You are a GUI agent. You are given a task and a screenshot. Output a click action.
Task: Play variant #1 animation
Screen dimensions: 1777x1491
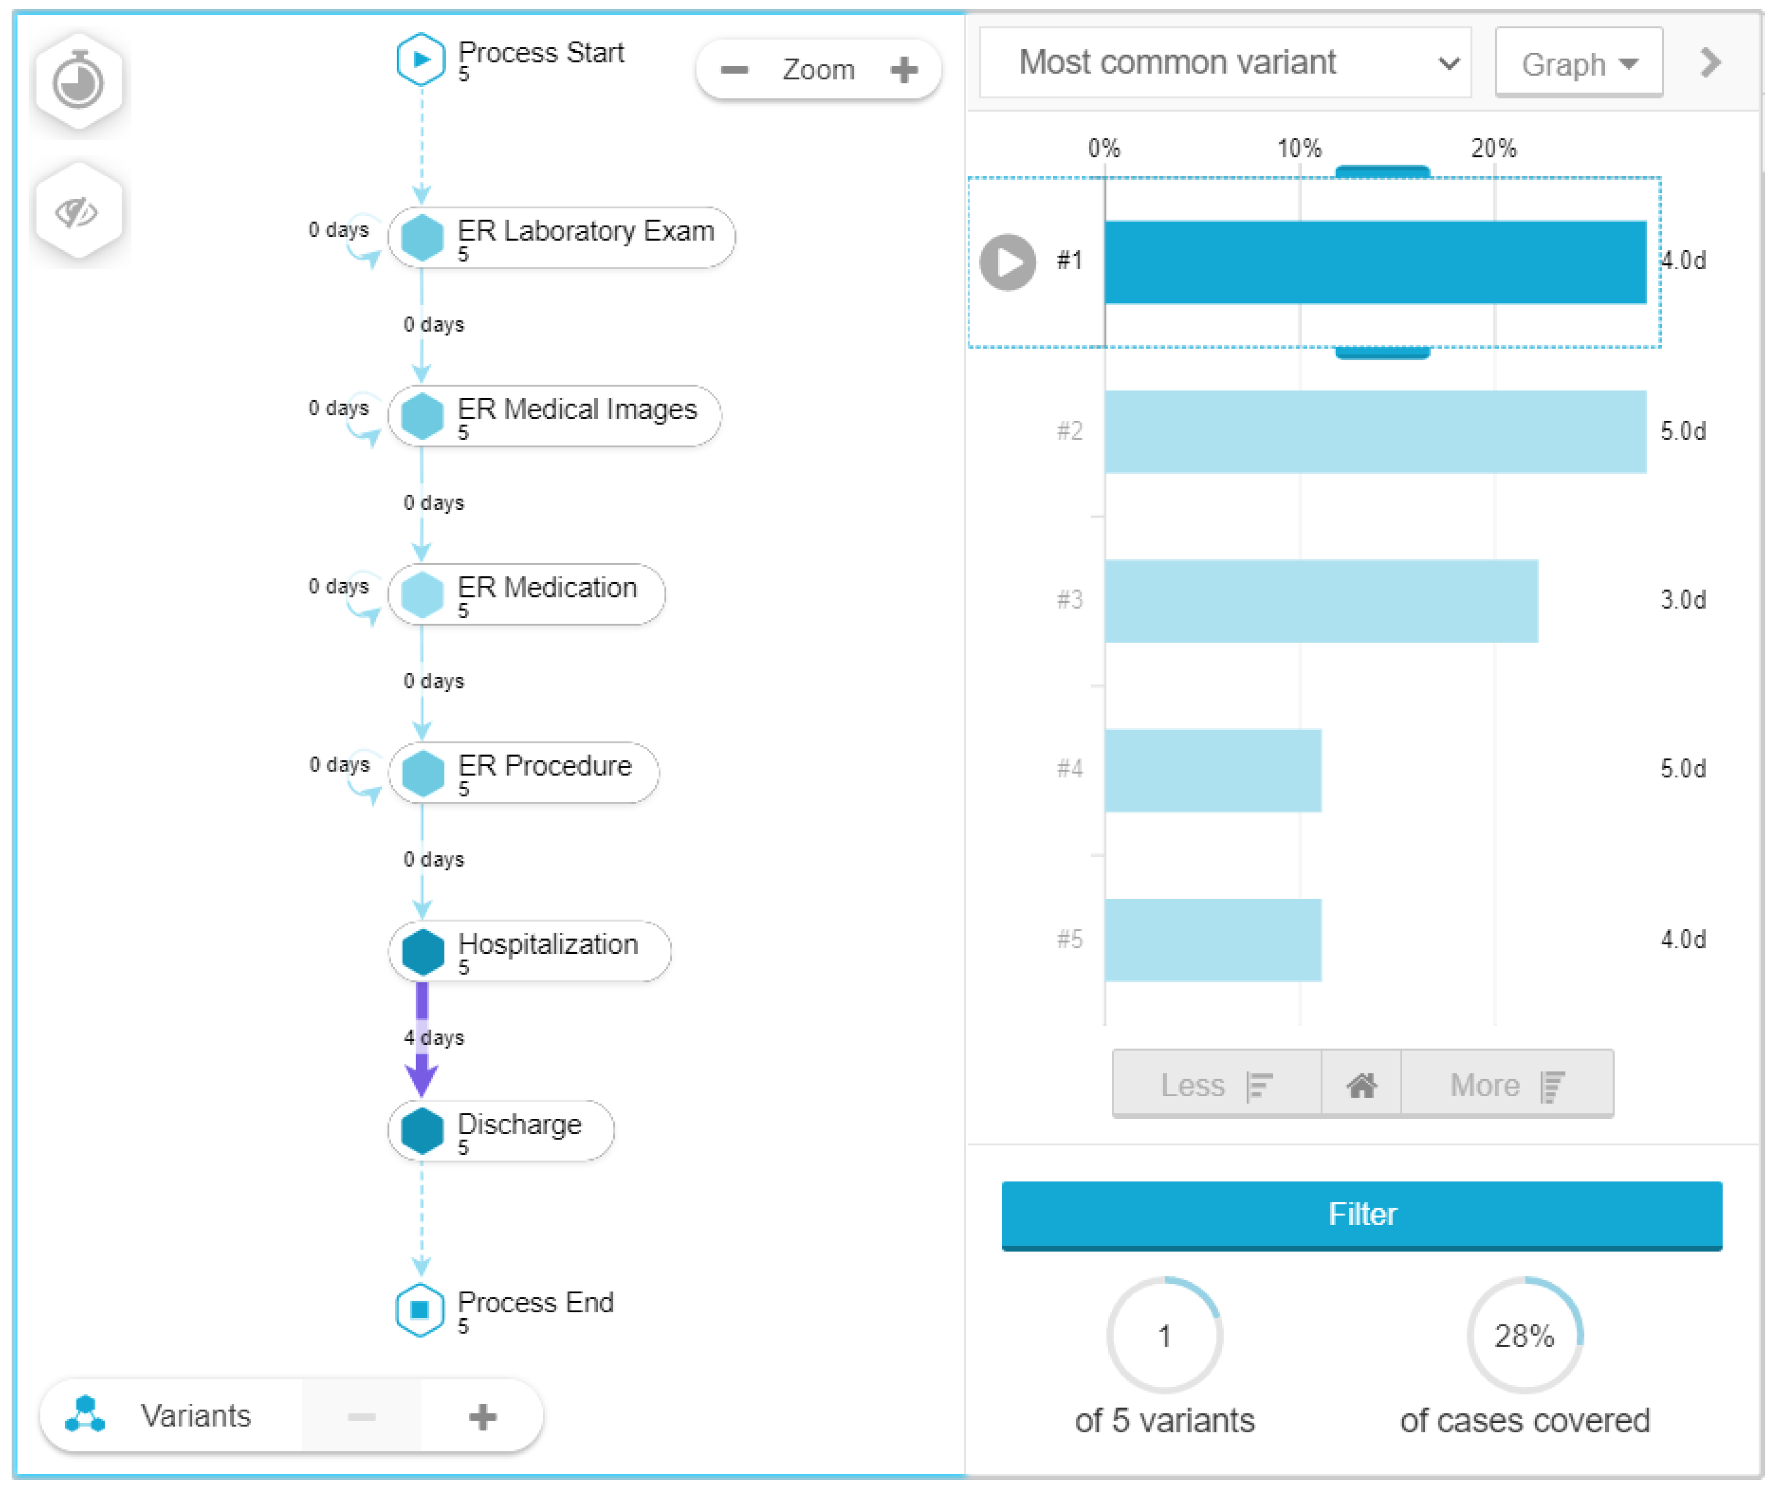[1007, 262]
